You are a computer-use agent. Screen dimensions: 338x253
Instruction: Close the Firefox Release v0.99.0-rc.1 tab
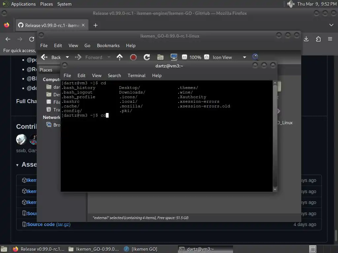pyautogui.click(x=83, y=25)
